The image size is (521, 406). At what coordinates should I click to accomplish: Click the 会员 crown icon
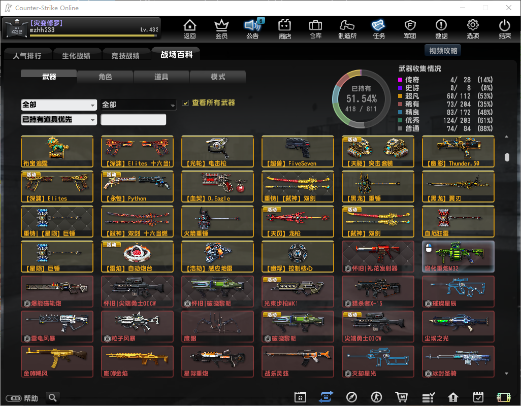[x=221, y=29]
